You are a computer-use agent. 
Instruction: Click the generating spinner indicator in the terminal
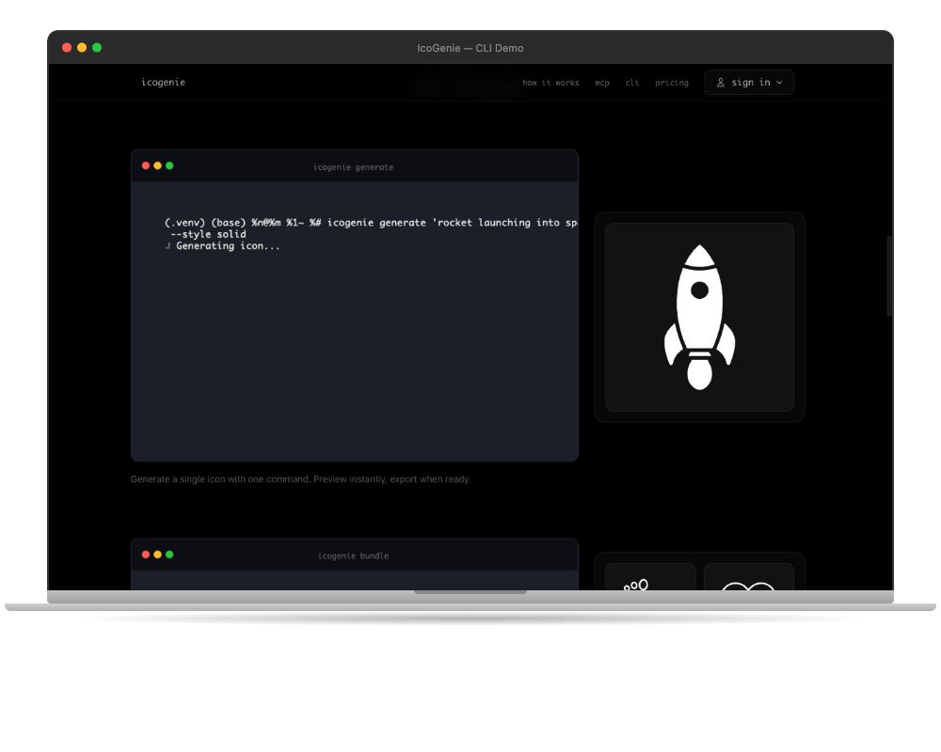[167, 245]
